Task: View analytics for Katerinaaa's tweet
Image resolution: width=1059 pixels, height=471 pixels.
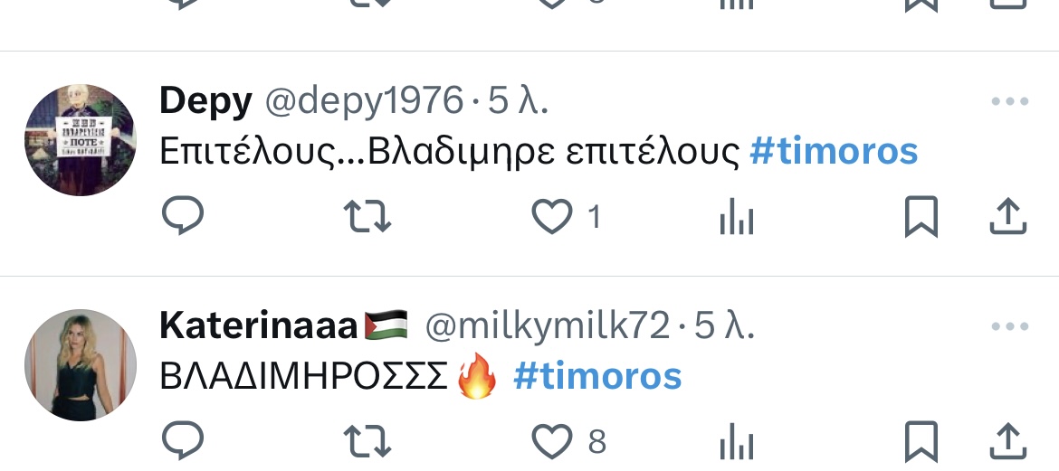Action: click(736, 443)
